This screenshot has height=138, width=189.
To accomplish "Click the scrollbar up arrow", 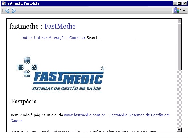I will coord(179,21).
